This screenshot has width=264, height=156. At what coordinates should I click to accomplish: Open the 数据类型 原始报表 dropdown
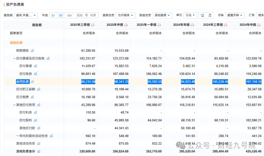coord(162,15)
